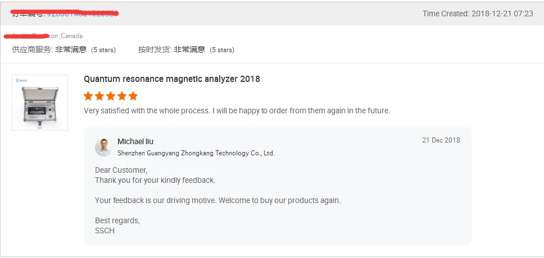Viewport: 544px width, 258px height.
Task: Click the first orange rating star
Action: 88,96
